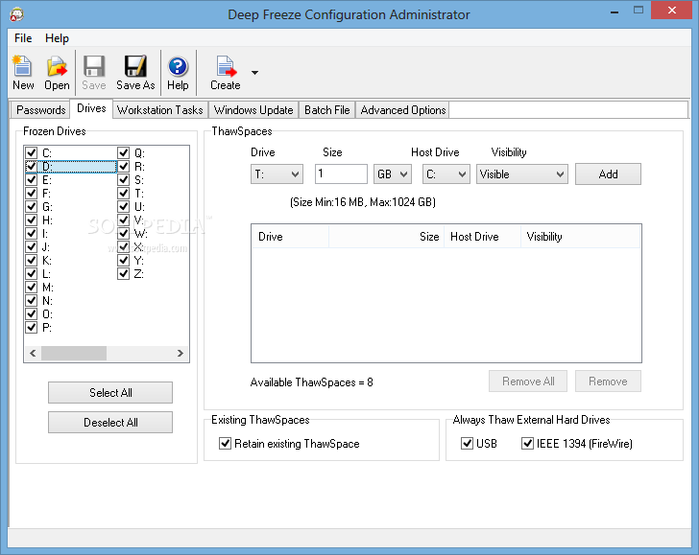Uncheck the G: drive checkbox
Image resolution: width=699 pixels, height=555 pixels.
[x=31, y=207]
